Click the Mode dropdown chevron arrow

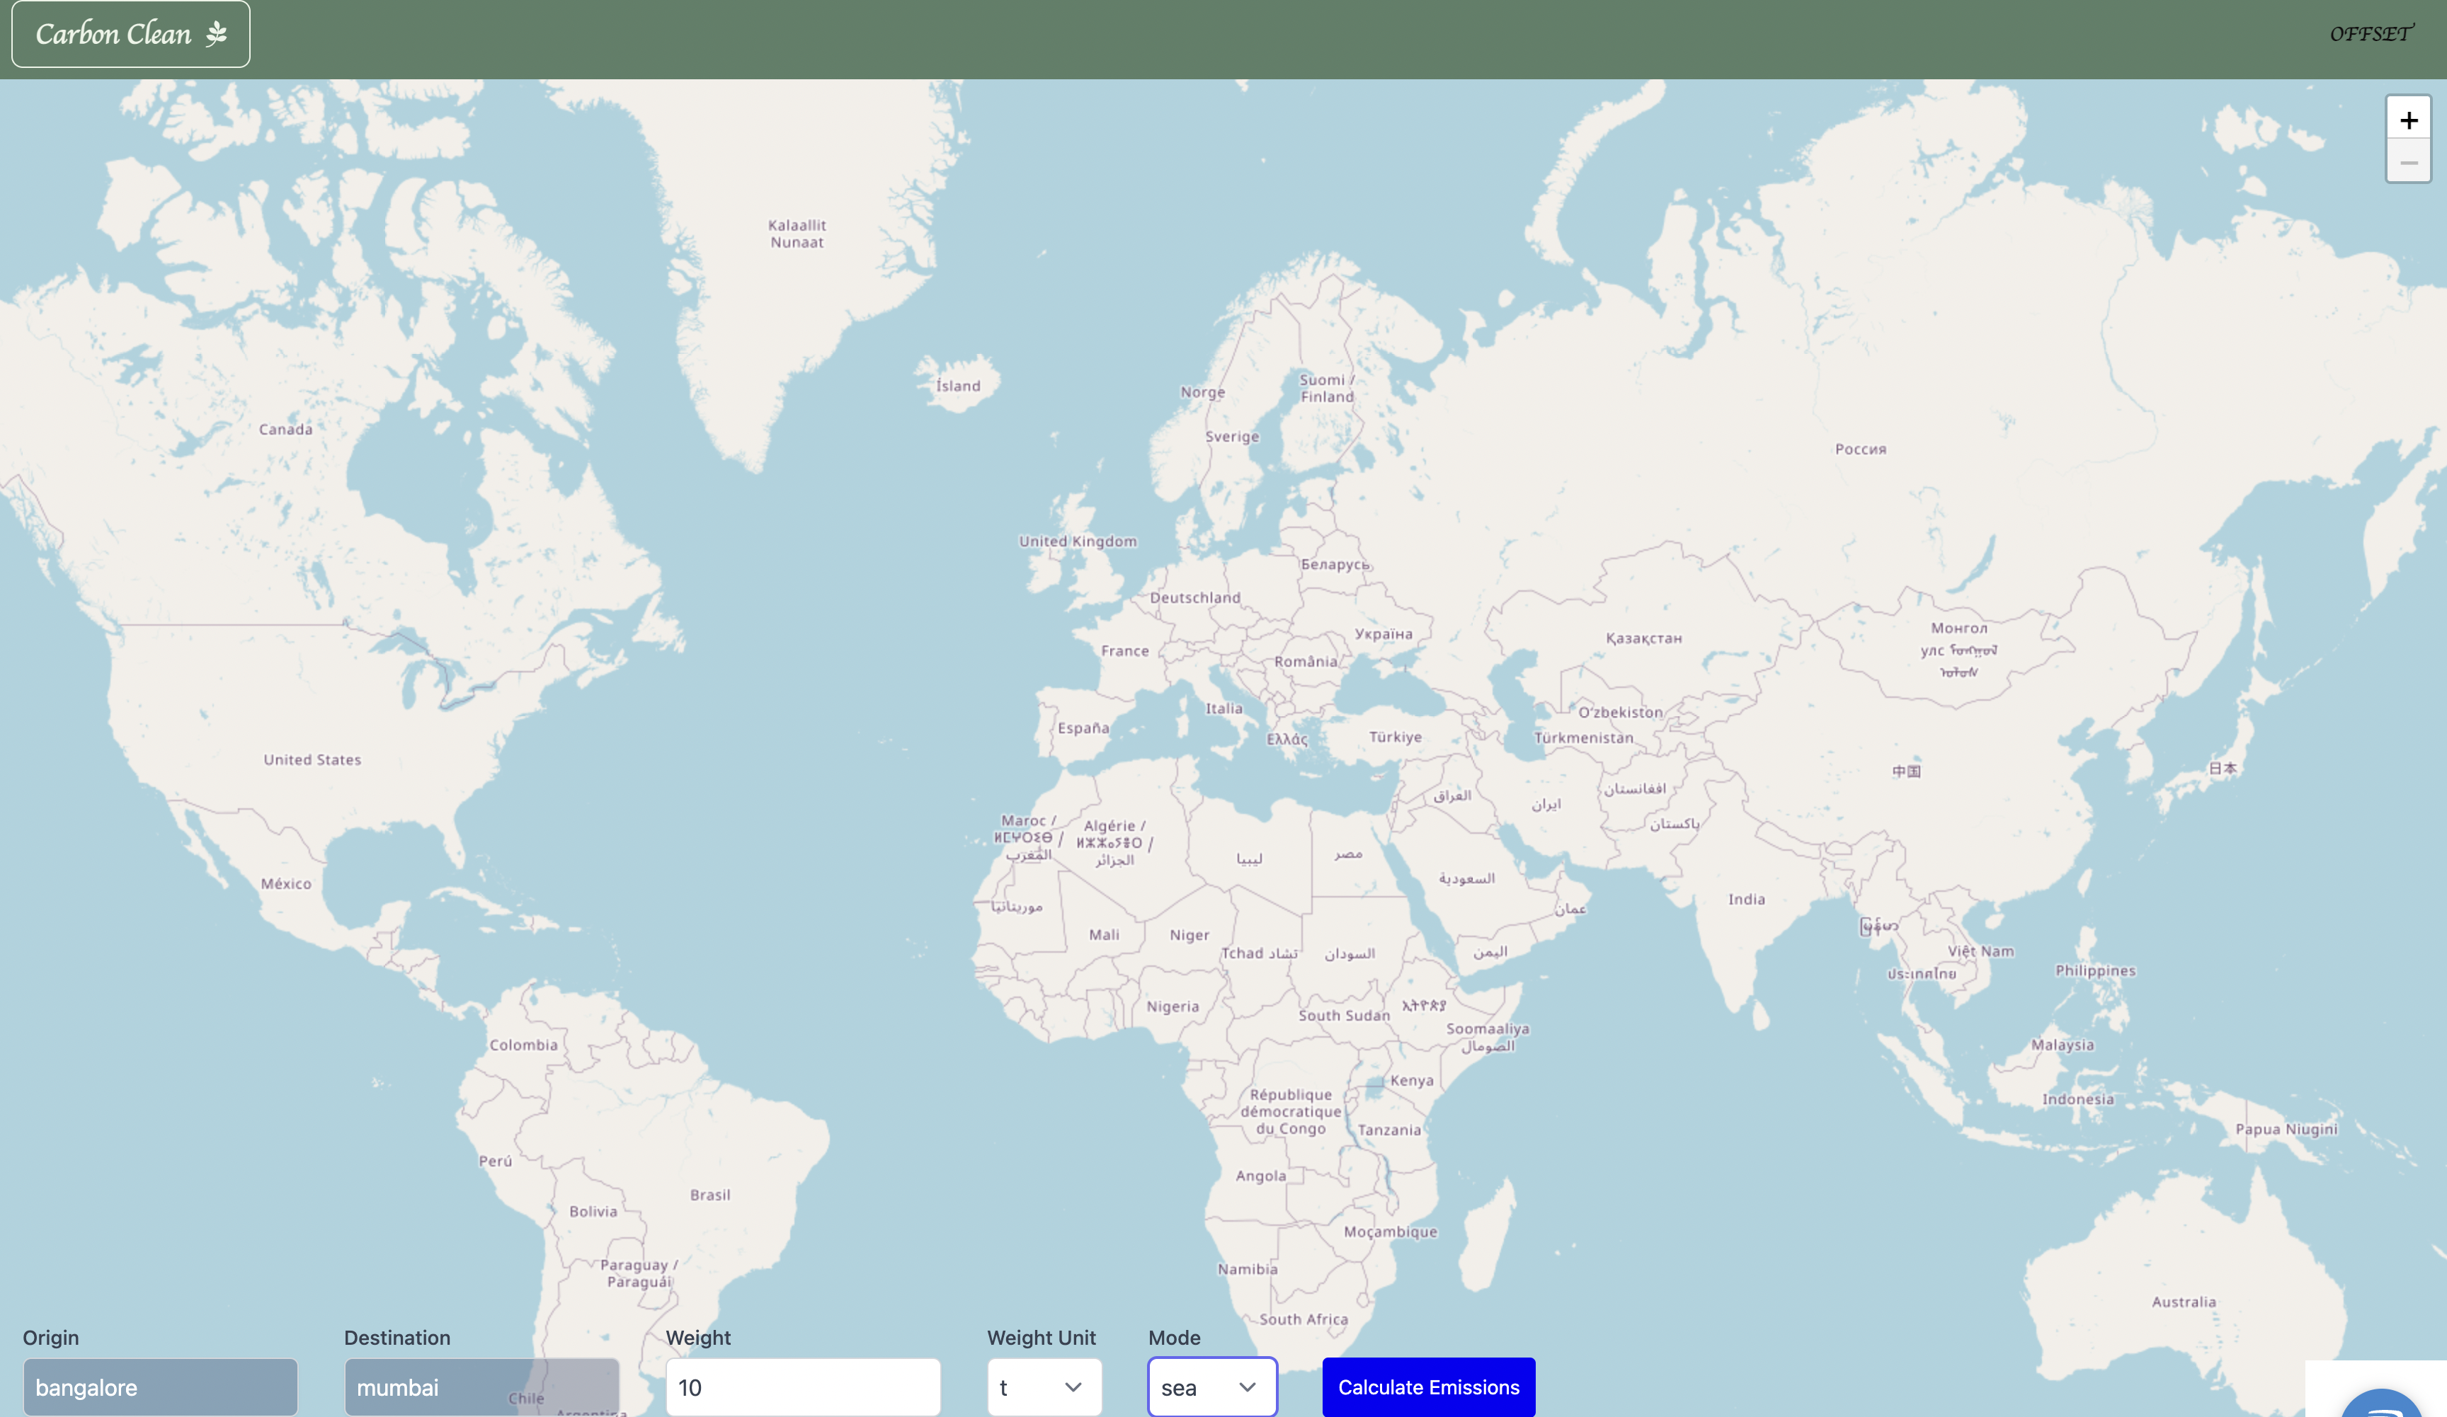1248,1387
